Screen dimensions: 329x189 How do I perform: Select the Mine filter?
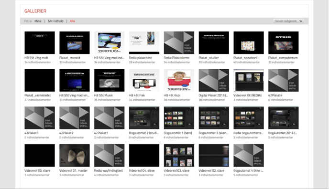38,21
